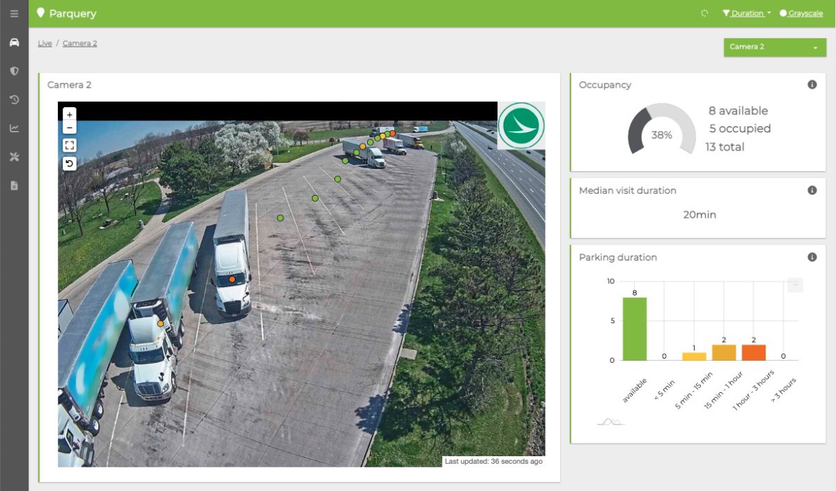Zoom in on the camera image

[70, 114]
